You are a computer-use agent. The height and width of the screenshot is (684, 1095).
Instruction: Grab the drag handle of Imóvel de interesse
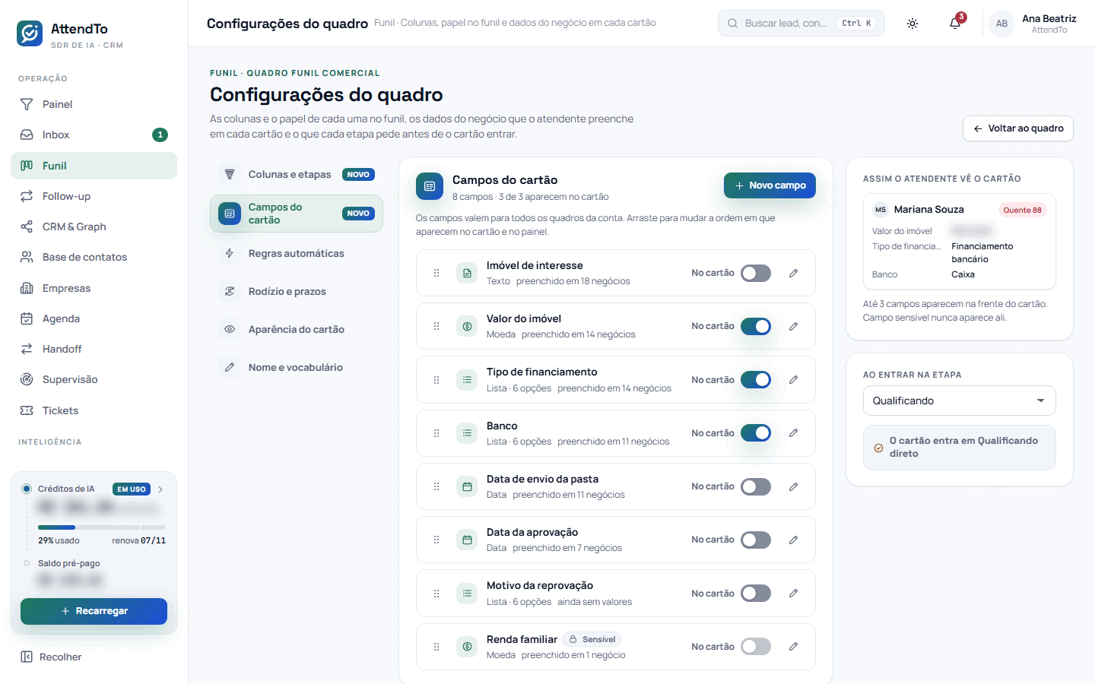436,273
